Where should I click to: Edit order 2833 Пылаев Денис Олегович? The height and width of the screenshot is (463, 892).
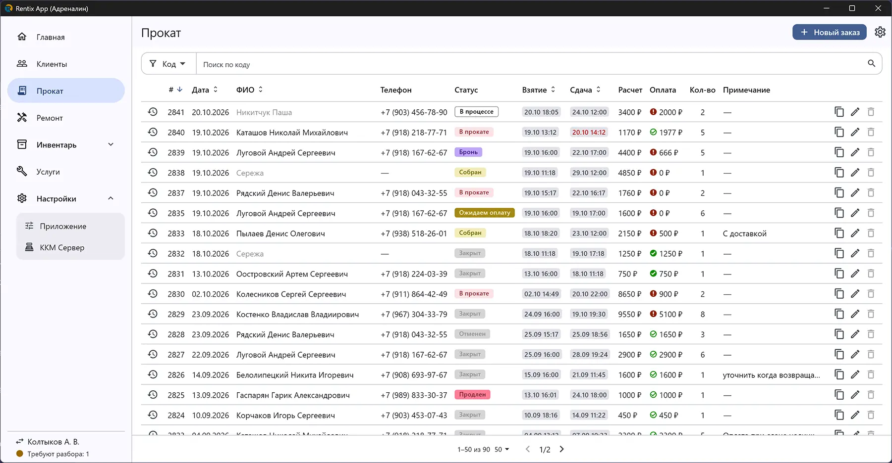point(855,233)
